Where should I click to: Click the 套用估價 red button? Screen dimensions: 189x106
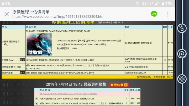119,85
